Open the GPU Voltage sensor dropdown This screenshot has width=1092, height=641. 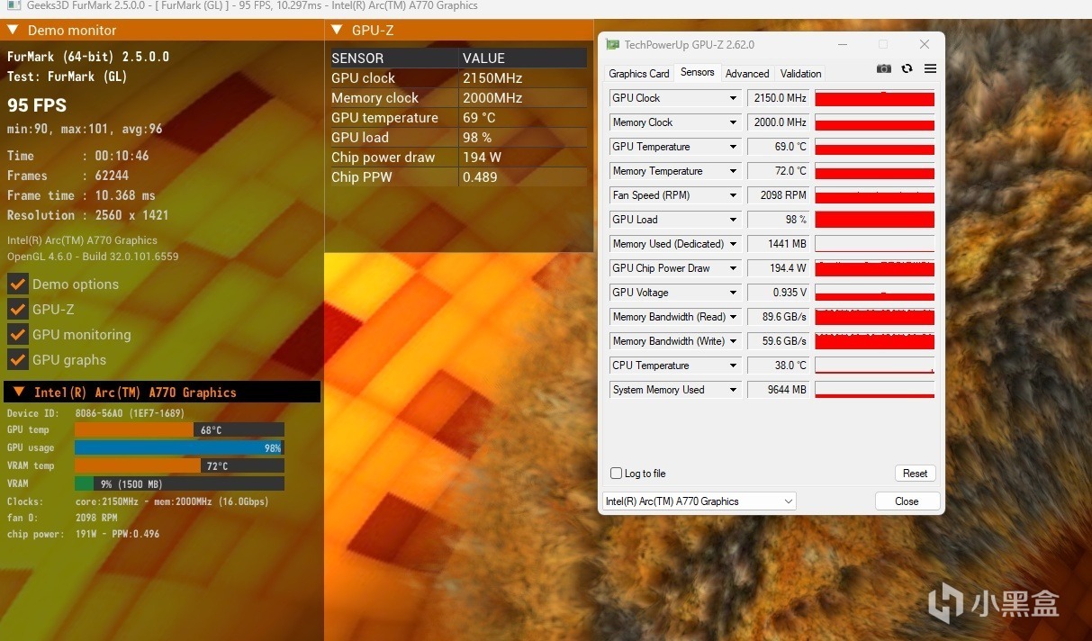click(734, 293)
